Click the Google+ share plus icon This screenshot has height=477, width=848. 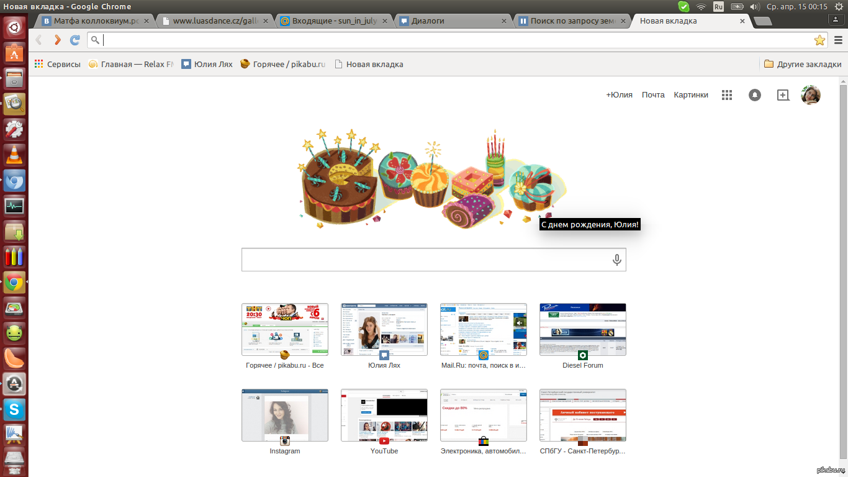pyautogui.click(x=783, y=95)
